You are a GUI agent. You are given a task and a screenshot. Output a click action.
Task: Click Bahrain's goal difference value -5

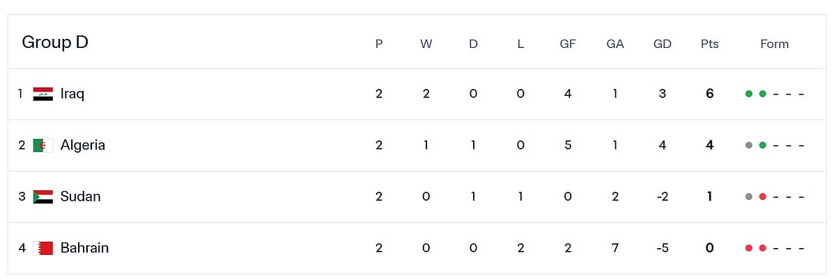point(663,248)
